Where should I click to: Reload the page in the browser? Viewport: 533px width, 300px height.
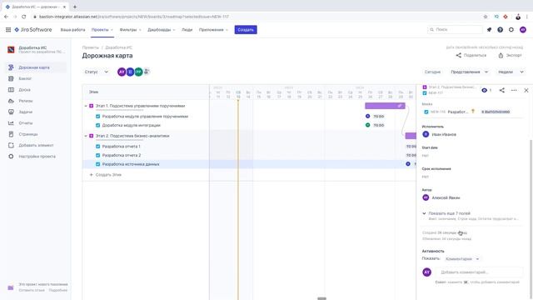tap(24, 17)
